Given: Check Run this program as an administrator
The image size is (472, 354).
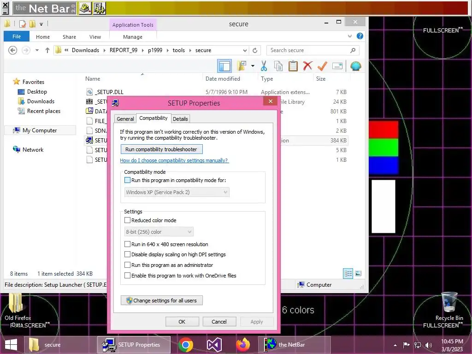Looking at the screenshot, I should tap(127, 265).
